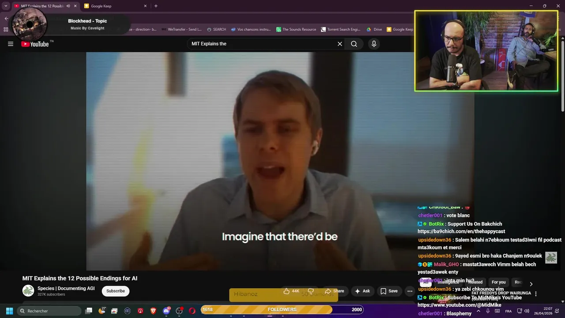565x318 pixels.
Task: Share this video
Action: pyautogui.click(x=334, y=291)
